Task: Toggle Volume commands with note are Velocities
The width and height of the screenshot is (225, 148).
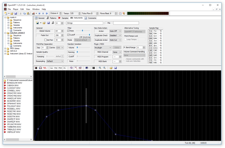Action: pyautogui.click(x=125, y=60)
